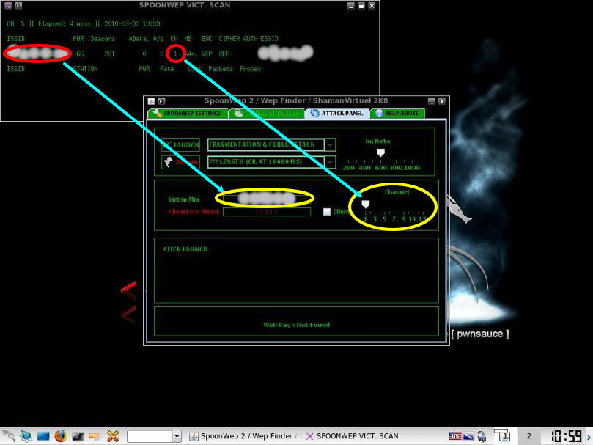
Task: Click the orange network card icon in the taskbar
Action: coord(95,436)
